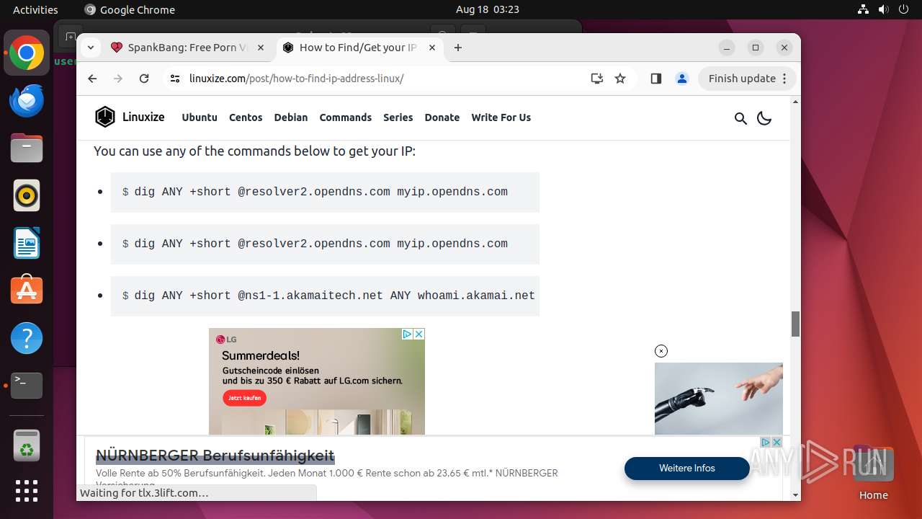Open the Linuxize search icon
922x519 pixels.
(x=740, y=118)
